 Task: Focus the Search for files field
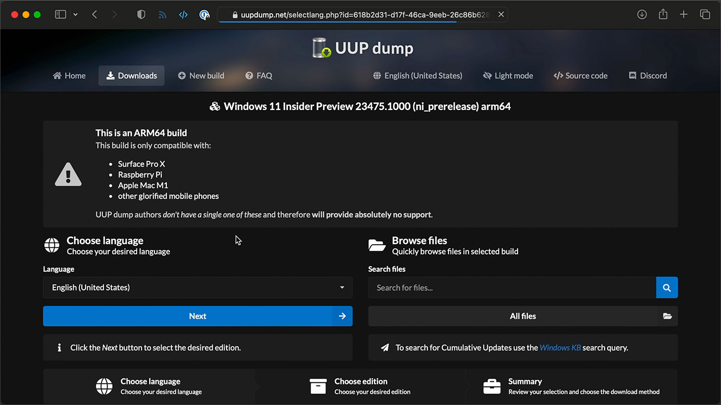click(x=512, y=287)
